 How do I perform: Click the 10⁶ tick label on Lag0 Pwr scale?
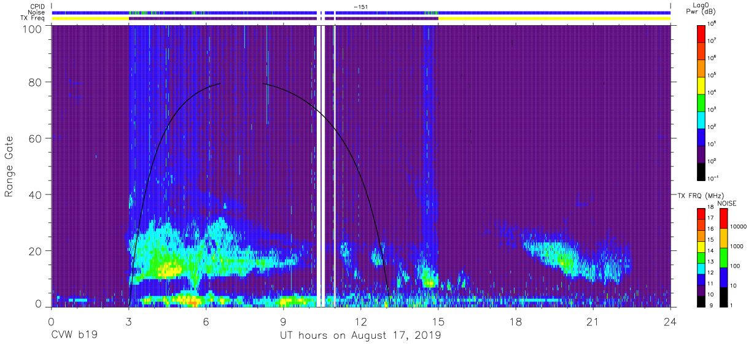click(x=713, y=58)
